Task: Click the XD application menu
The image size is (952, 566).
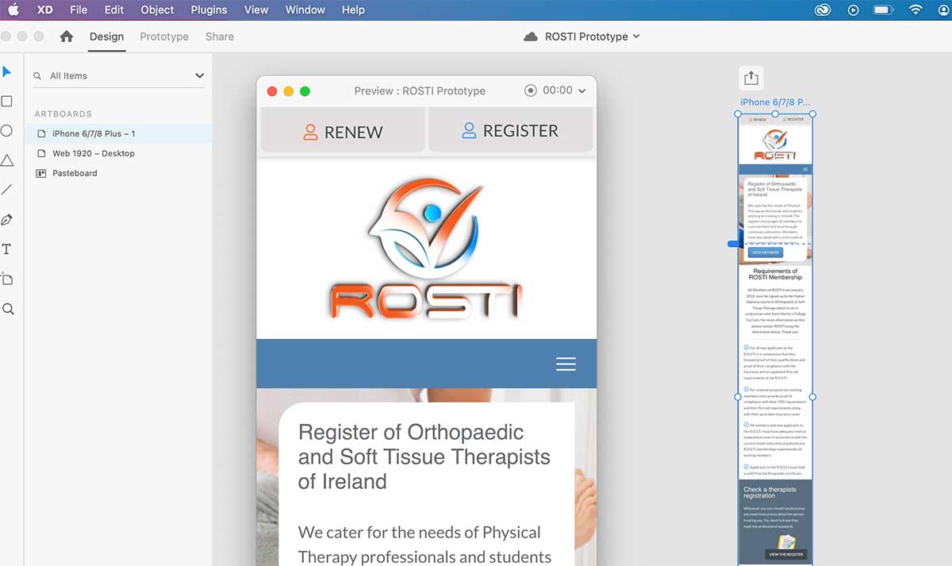Action: point(45,10)
